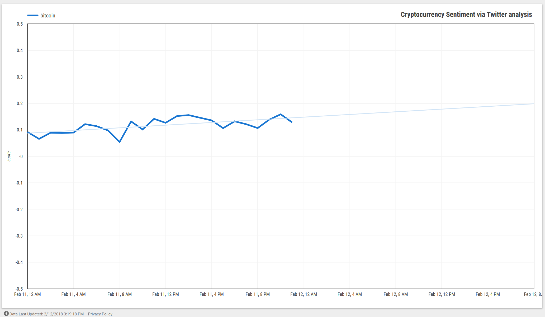
Task: Click the -0 y-axis value
Action: tap(21, 157)
